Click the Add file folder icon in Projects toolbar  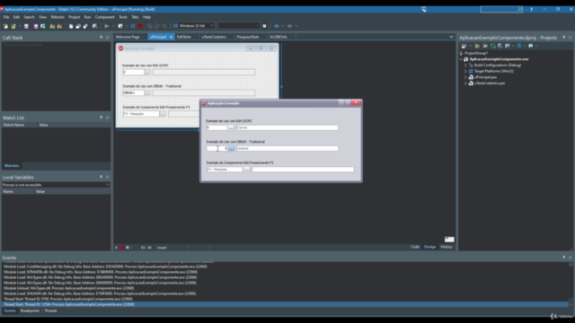[x=477, y=46]
